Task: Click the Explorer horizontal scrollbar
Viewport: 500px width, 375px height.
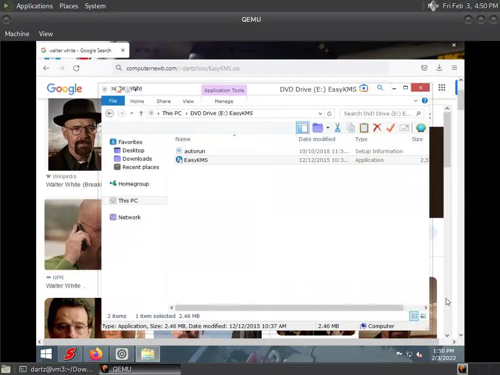Action: [x=289, y=308]
